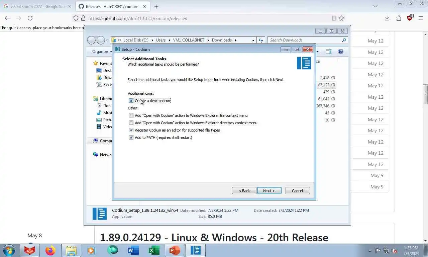Open 1.89.0.24129 20th Release link
428x257 pixels.
pyautogui.click(x=214, y=238)
